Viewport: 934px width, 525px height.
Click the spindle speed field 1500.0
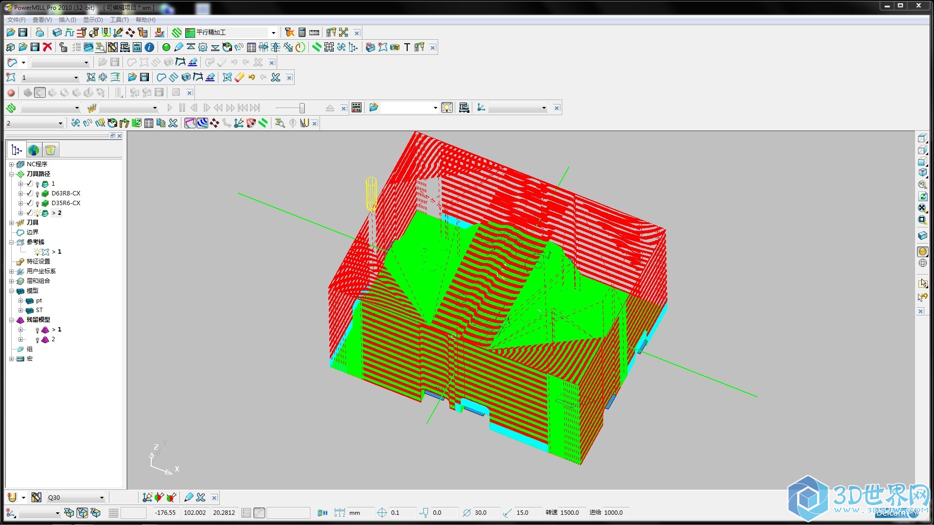(x=571, y=513)
